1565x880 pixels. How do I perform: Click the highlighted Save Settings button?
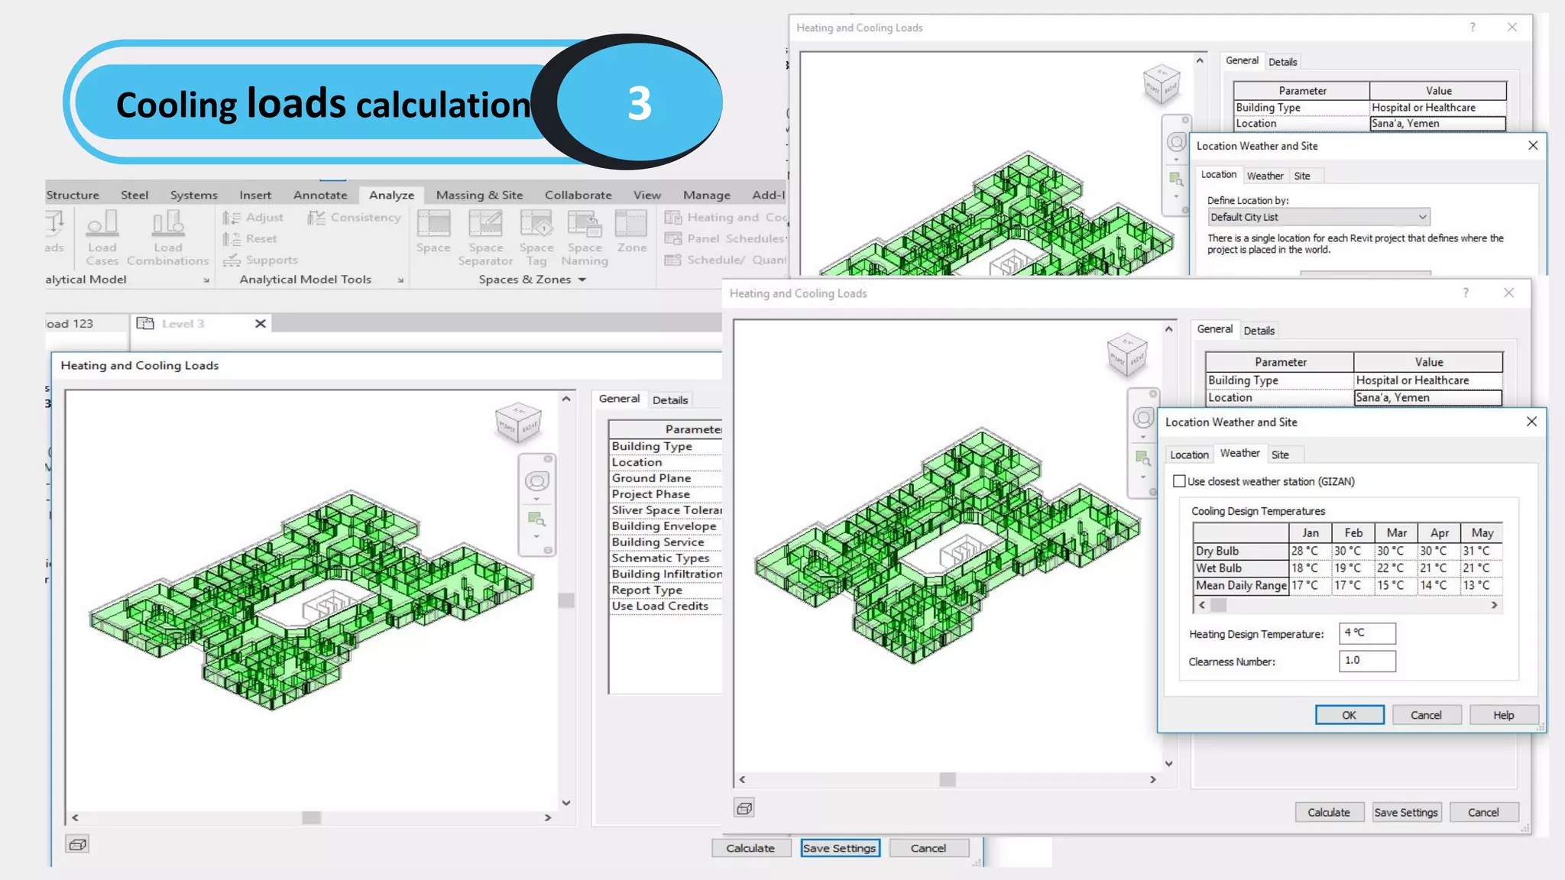click(839, 848)
